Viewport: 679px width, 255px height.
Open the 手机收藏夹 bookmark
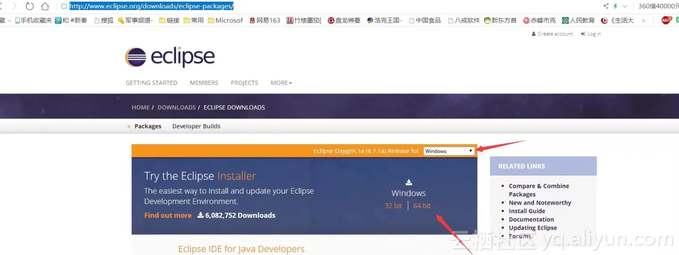click(33, 20)
